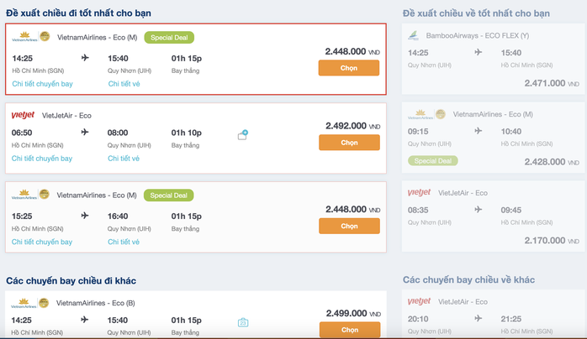Click the Vietnam Airlines logo on the 15:25 flight

pyautogui.click(x=30, y=195)
